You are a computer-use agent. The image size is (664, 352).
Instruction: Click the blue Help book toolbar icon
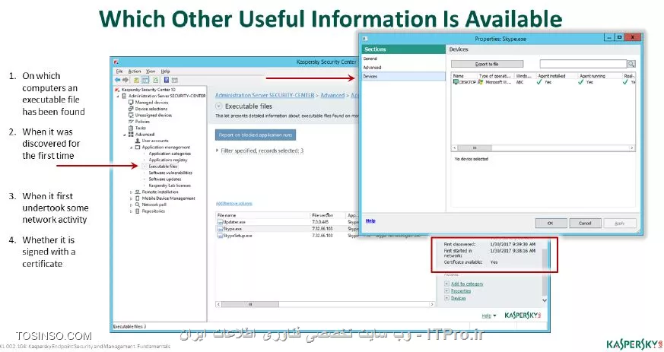tap(167, 80)
